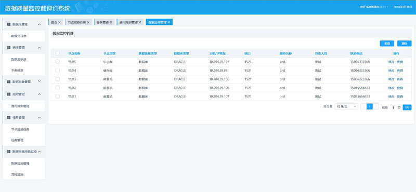Open the 10条/页 page size dropdown

(346, 106)
